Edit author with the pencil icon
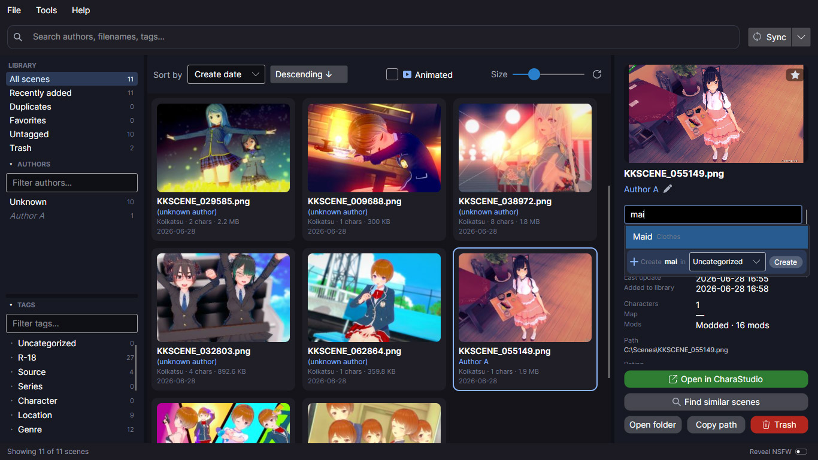Screen dimensions: 818x460 tap(668, 189)
